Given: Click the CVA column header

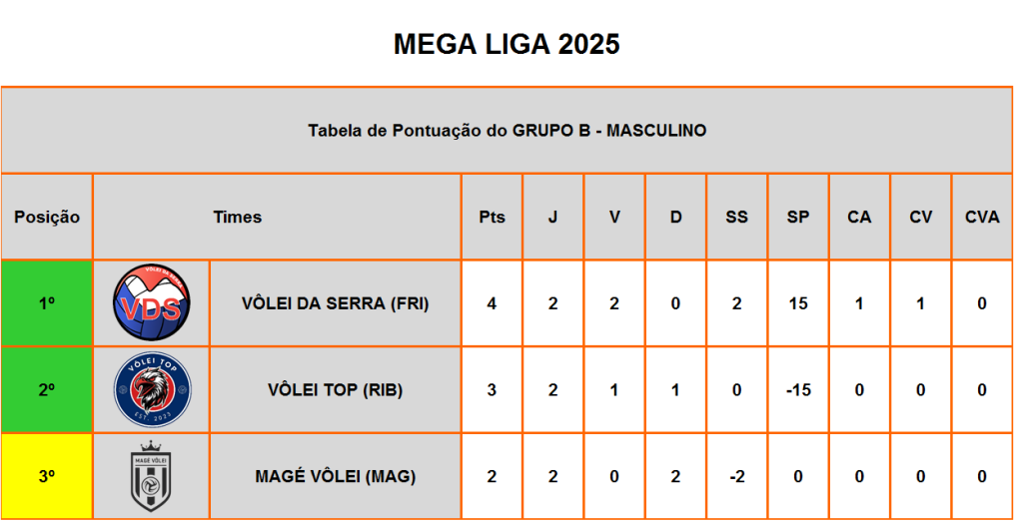Looking at the screenshot, I should (983, 217).
